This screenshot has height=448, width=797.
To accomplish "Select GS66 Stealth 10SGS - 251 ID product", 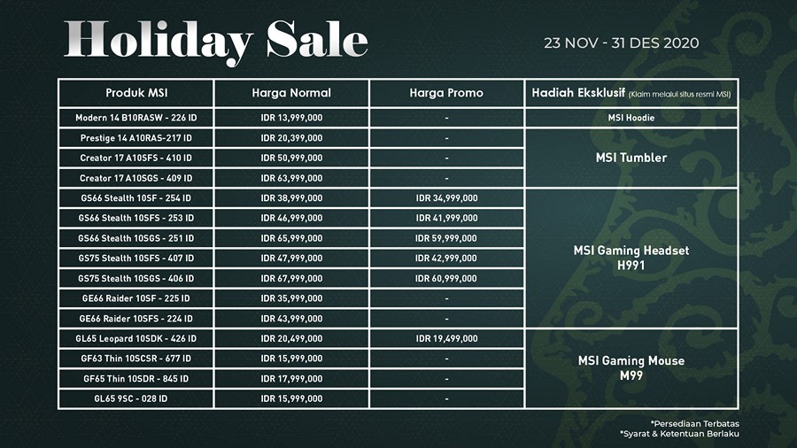I will (136, 238).
